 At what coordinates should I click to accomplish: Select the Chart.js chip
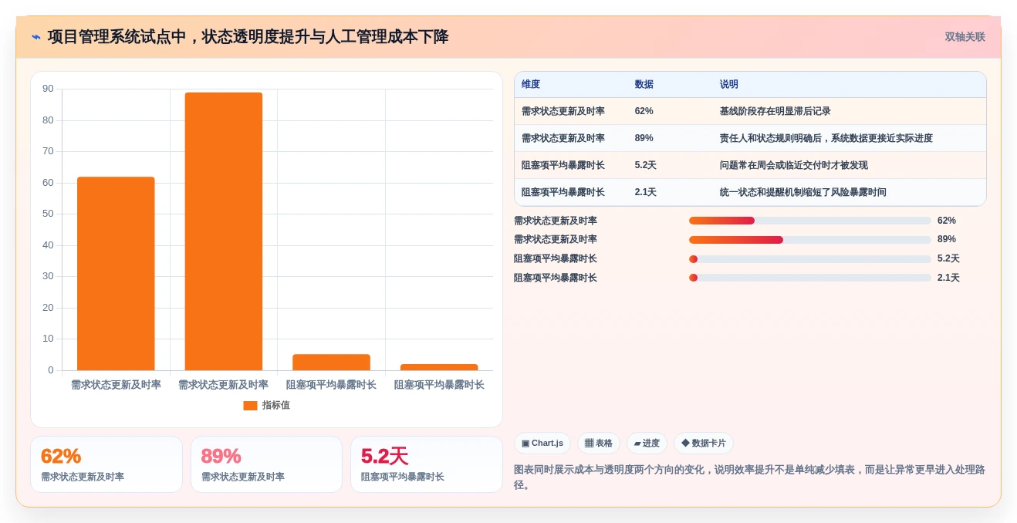click(x=542, y=444)
